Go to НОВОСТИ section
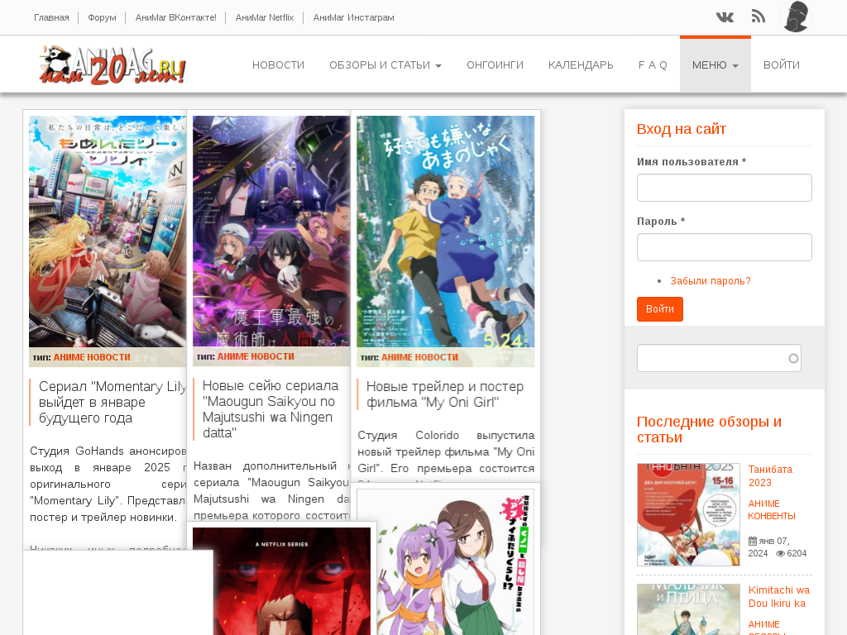Screen dimensions: 847x635 [x=278, y=64]
